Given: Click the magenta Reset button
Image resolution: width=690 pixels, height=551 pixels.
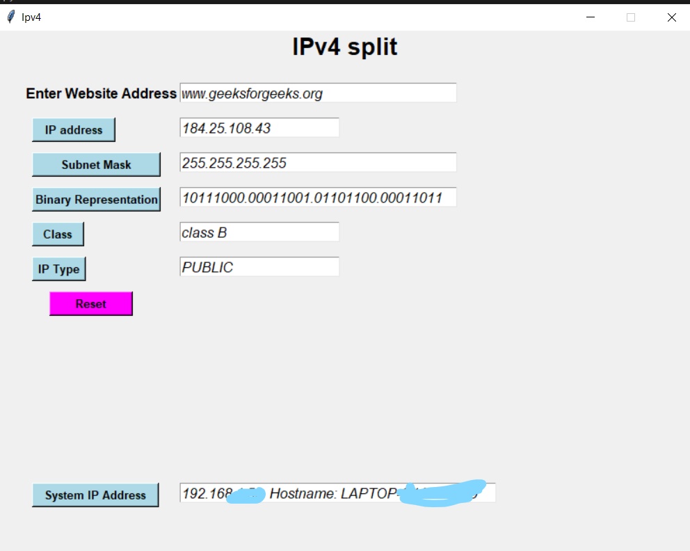Looking at the screenshot, I should coord(90,303).
